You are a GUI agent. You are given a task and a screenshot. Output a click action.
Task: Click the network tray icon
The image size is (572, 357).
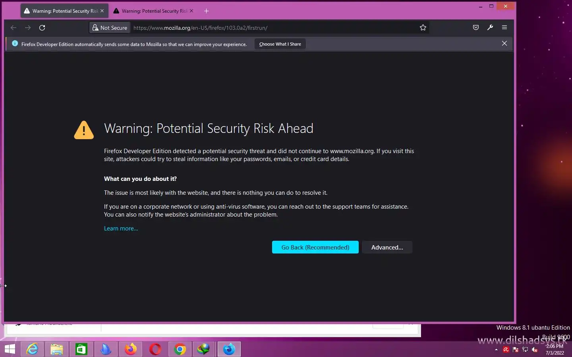[x=525, y=350]
